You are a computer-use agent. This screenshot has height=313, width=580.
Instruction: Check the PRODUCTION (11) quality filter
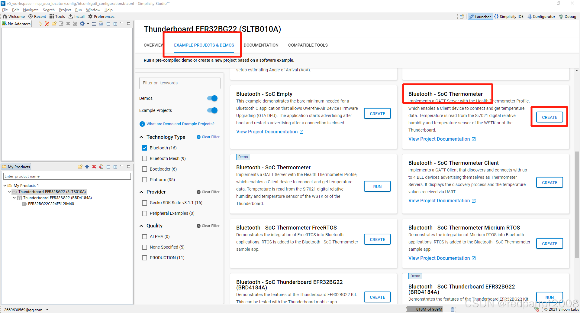[x=145, y=258]
